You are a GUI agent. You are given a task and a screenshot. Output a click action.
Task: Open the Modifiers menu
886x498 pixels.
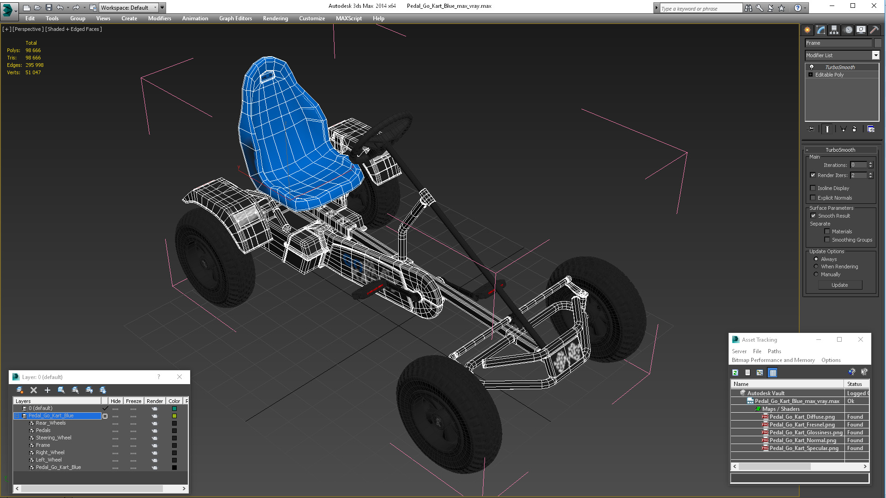pyautogui.click(x=159, y=18)
